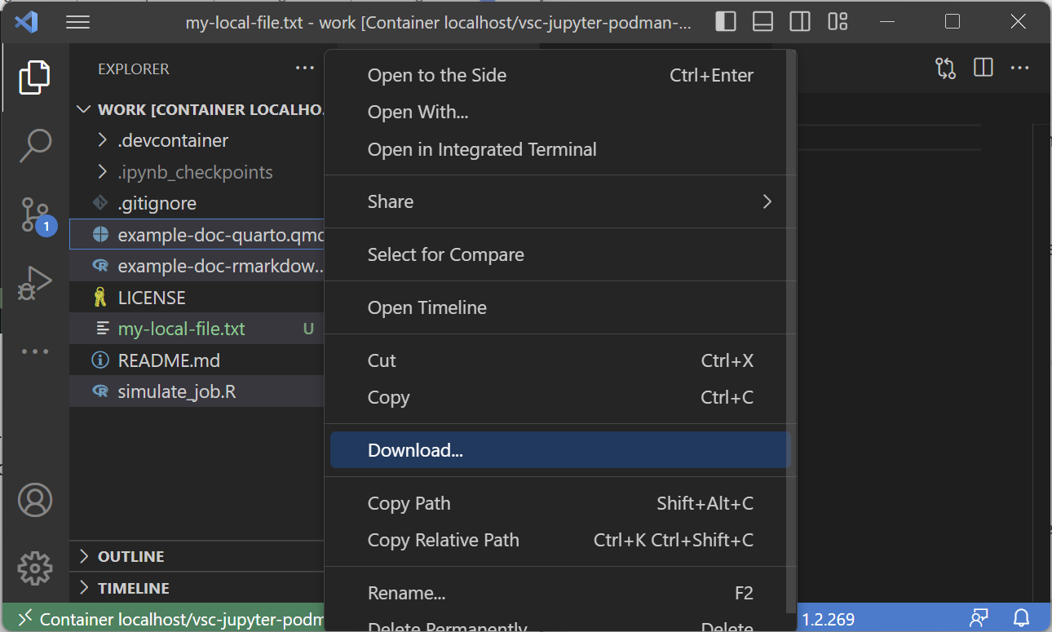Open editor Source Control changes icon
Screen dimensions: 1052x632
tap(945, 69)
